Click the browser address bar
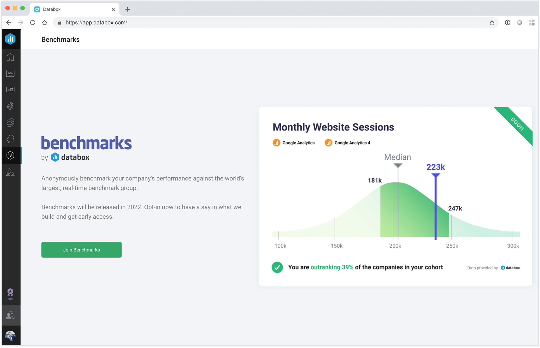 (x=185, y=22)
